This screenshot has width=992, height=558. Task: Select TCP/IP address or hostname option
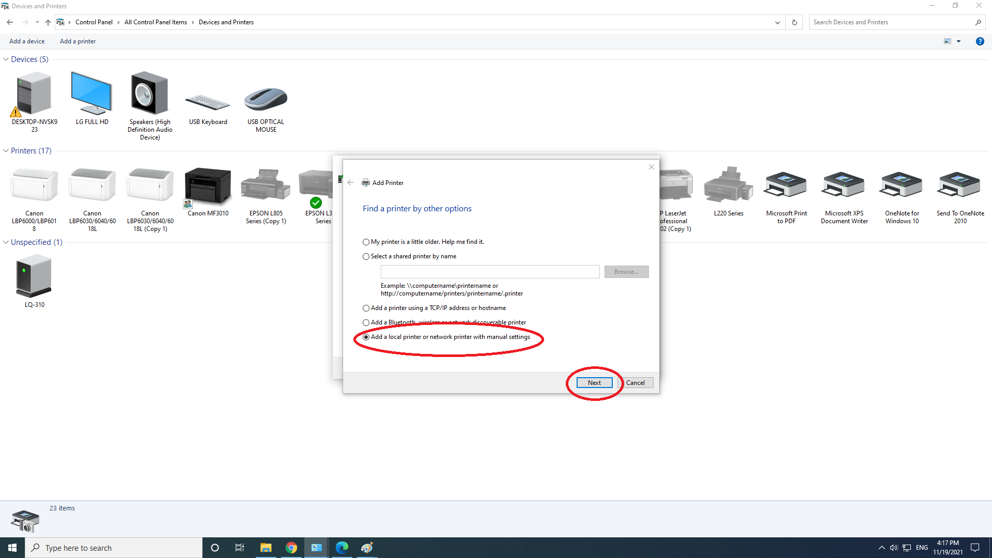(x=366, y=308)
